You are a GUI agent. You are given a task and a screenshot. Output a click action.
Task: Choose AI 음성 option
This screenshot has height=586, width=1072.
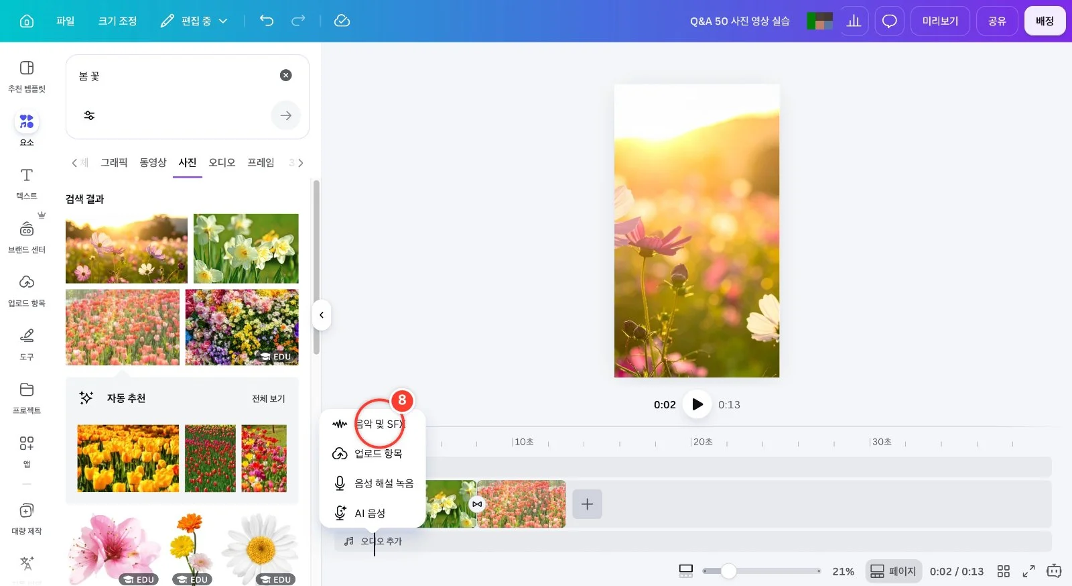[x=373, y=513]
